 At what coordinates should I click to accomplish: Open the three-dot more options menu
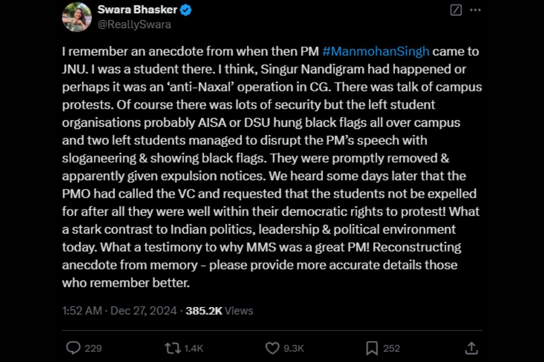pos(475,10)
